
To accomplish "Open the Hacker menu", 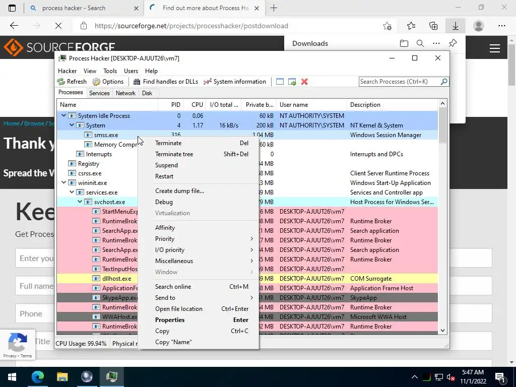I will point(67,71).
